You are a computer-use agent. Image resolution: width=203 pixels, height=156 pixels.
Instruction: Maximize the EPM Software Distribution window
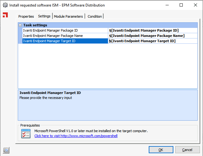181,5
